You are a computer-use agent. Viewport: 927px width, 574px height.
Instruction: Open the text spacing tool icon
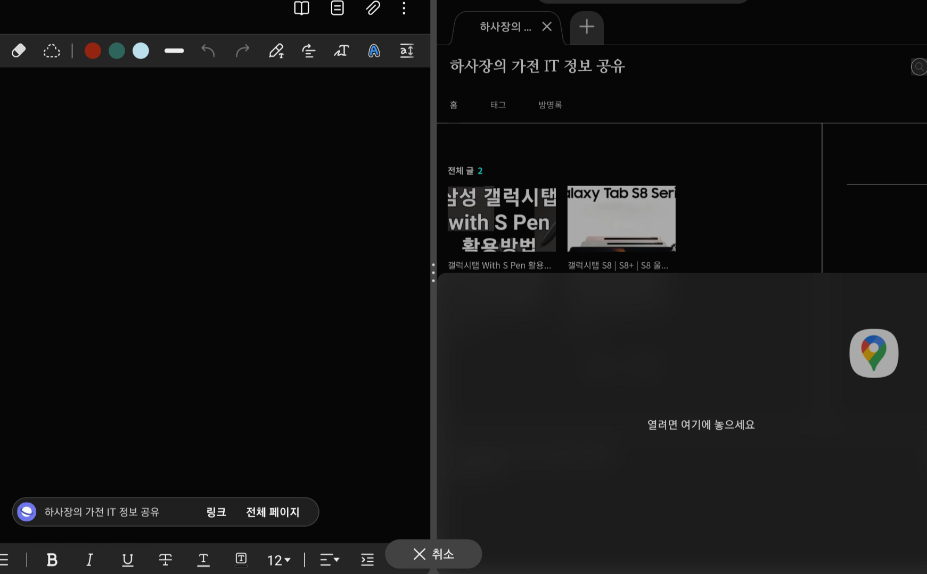click(x=407, y=51)
